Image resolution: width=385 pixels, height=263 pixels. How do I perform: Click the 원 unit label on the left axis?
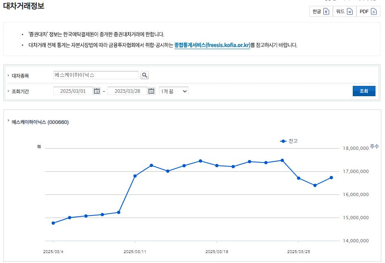pyautogui.click(x=39, y=147)
